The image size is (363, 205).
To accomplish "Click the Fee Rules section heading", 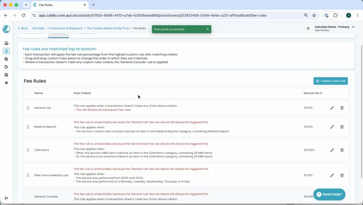I will (35, 81).
